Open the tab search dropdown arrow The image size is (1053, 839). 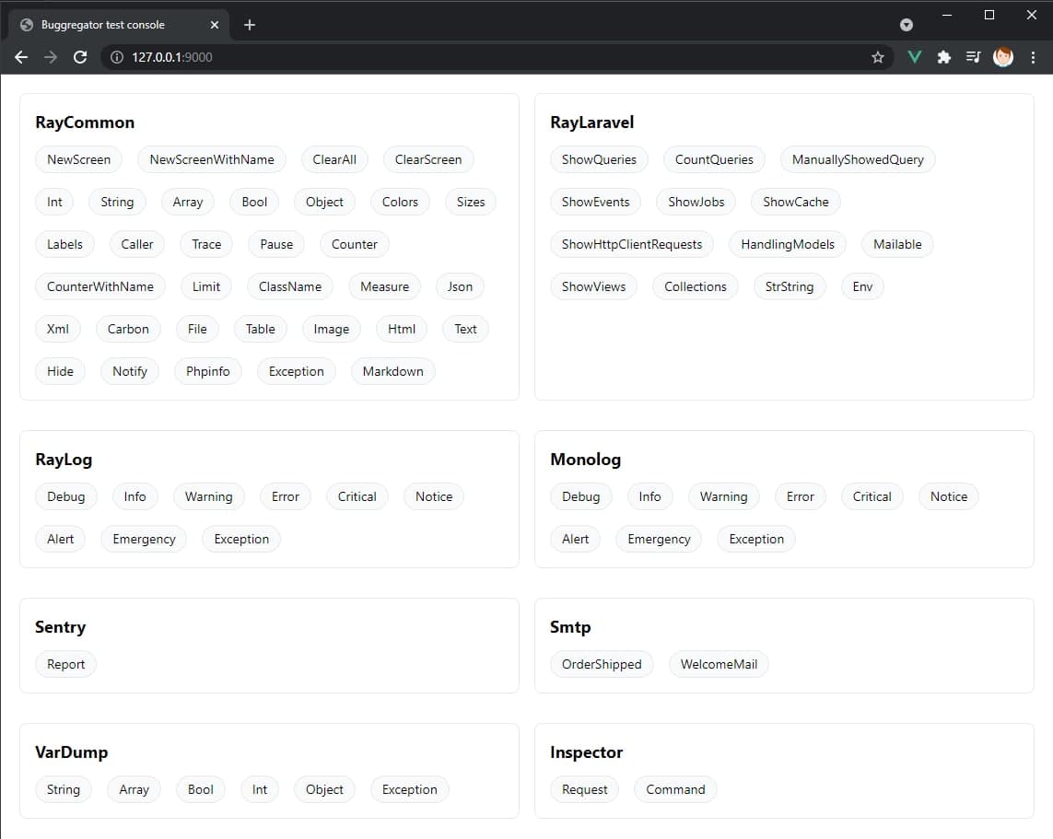pyautogui.click(x=906, y=25)
